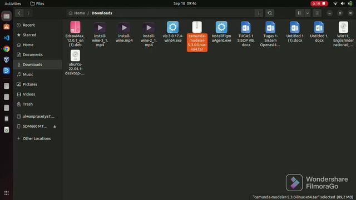Click Home in the path bar
The width and height of the screenshot is (356, 200).
(77, 13)
